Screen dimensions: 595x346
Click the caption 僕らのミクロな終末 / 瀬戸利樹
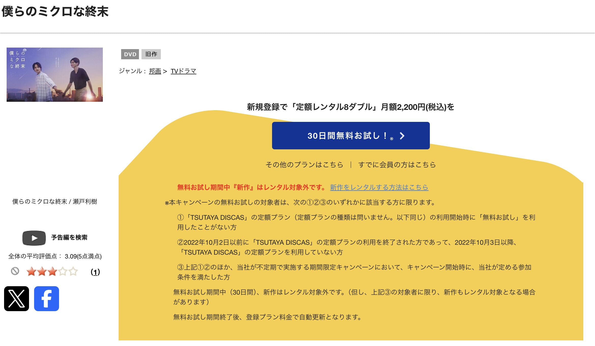coord(55,201)
